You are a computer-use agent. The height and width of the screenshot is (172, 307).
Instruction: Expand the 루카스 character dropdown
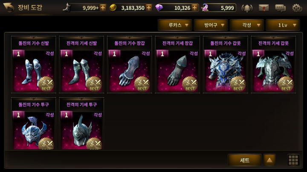175,25
